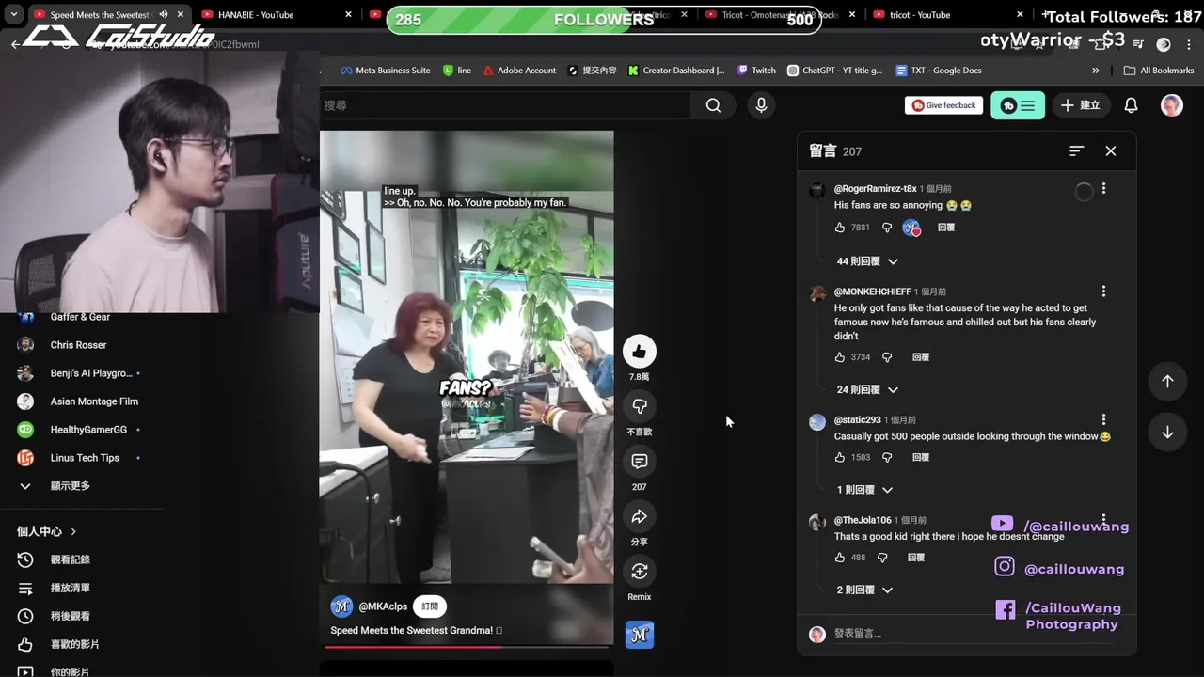The height and width of the screenshot is (677, 1204).
Task: Subscribe to @MKAclps with 訂閱 button
Action: coord(430,606)
